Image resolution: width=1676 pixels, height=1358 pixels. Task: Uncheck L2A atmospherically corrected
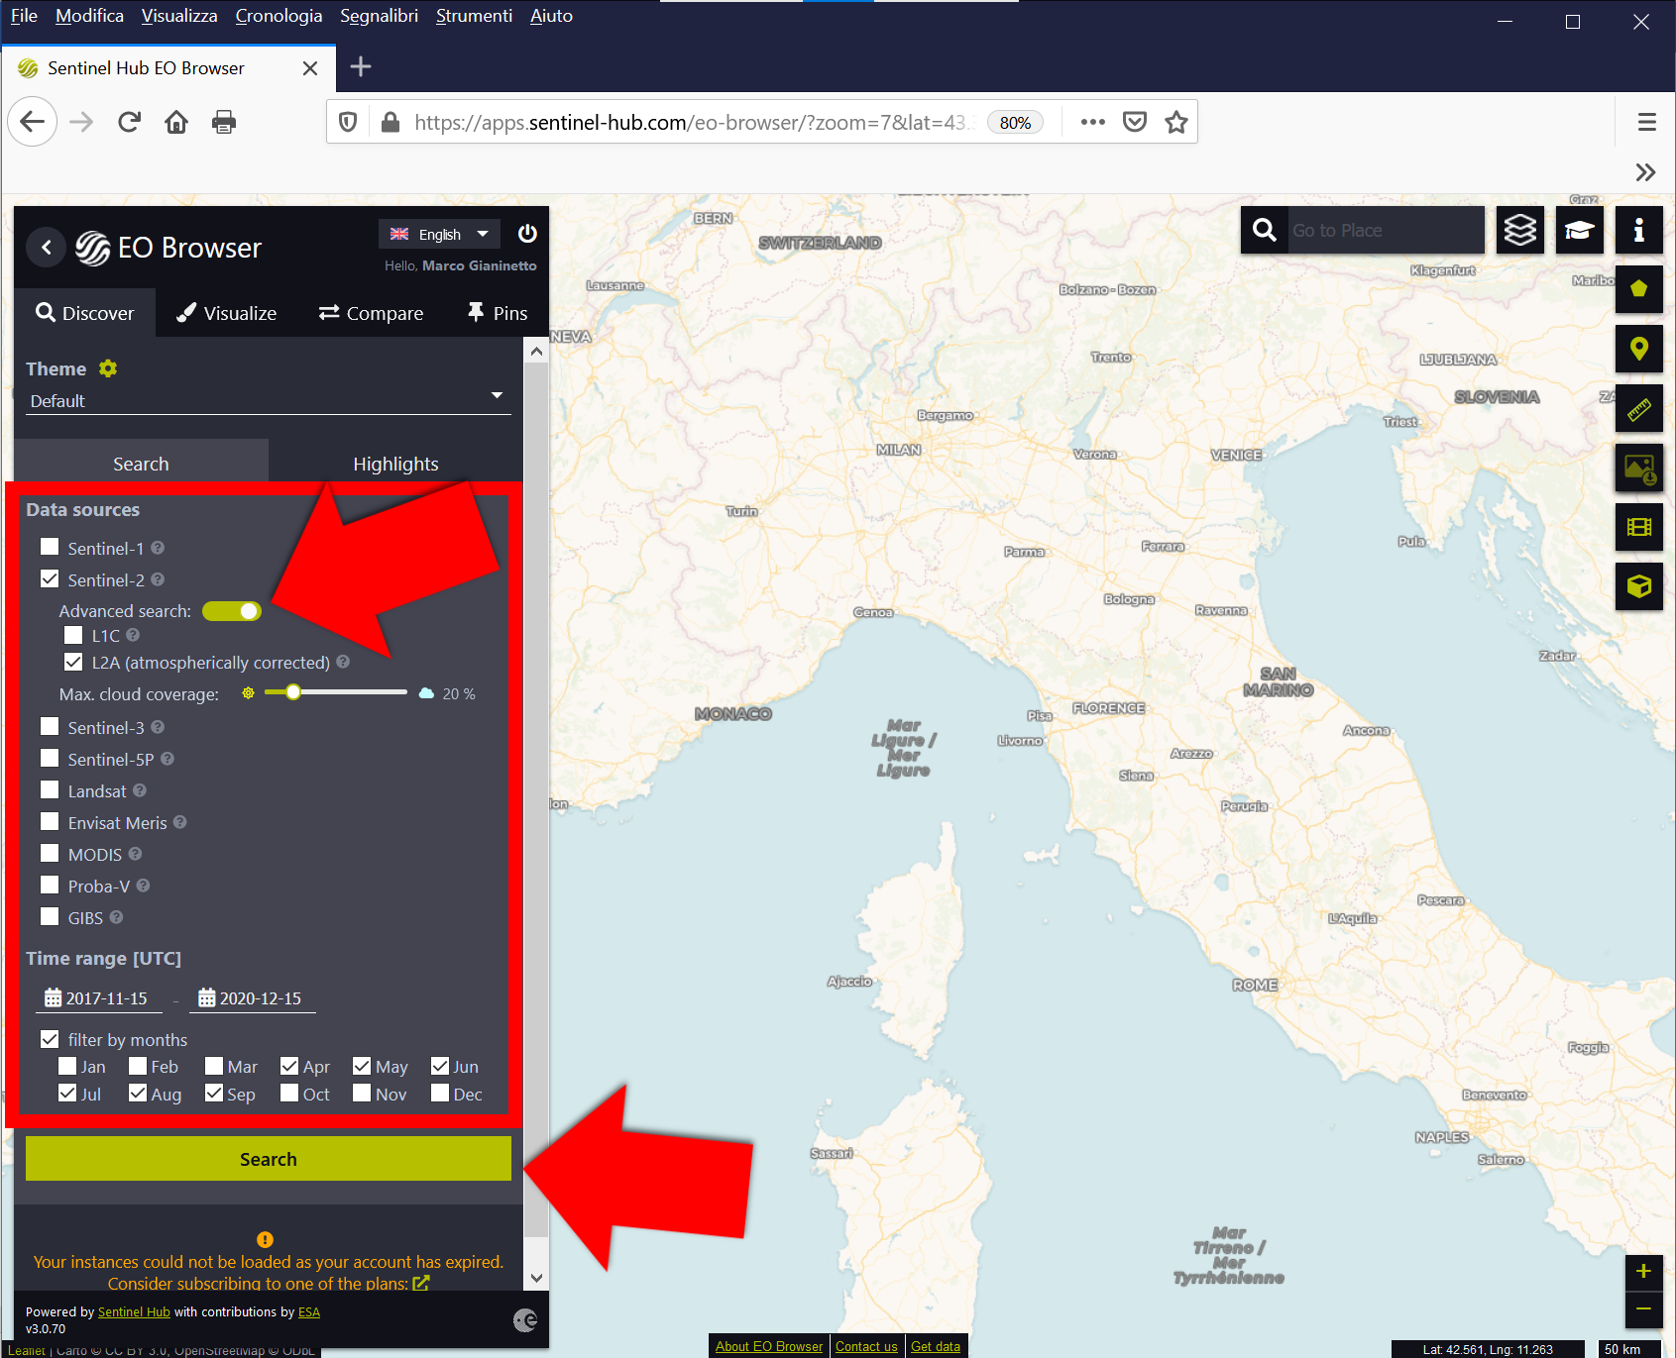pos(73,662)
